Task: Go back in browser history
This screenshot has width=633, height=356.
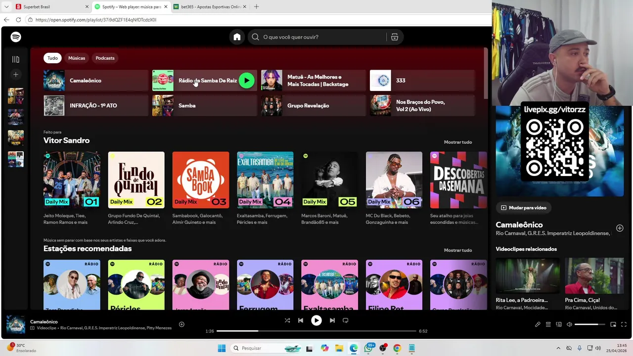Action: pos(6,20)
